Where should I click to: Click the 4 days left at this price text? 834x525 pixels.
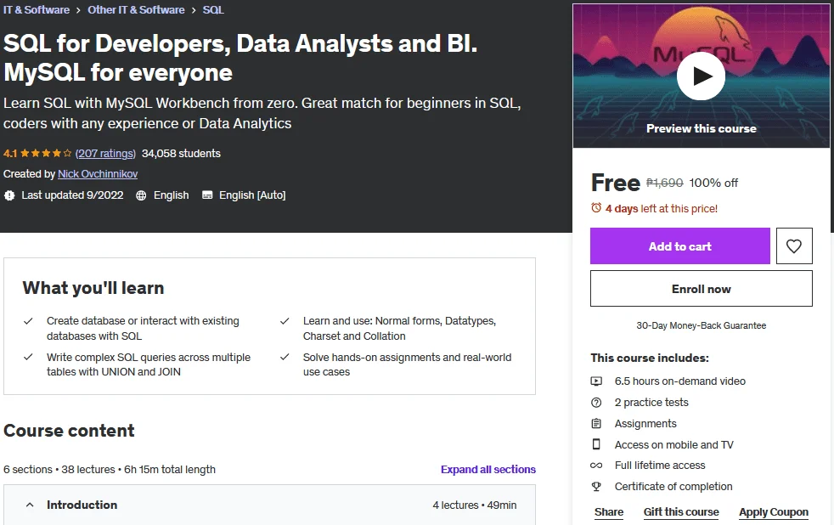[661, 208]
